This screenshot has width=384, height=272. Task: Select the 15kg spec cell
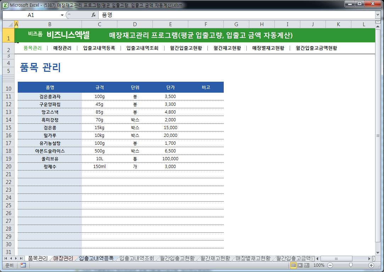tap(99, 128)
